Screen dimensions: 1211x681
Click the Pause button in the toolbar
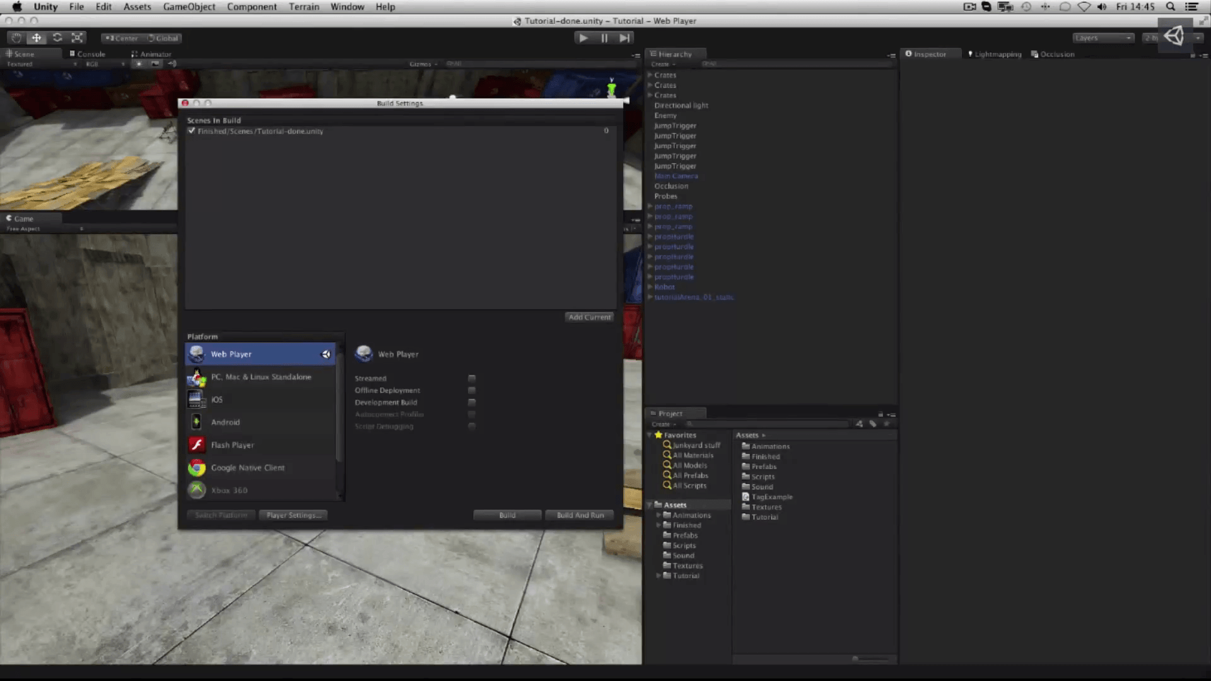coord(604,38)
